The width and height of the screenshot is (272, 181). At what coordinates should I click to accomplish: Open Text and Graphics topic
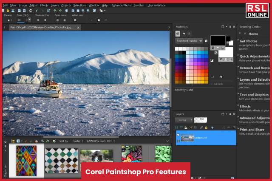point(254,95)
